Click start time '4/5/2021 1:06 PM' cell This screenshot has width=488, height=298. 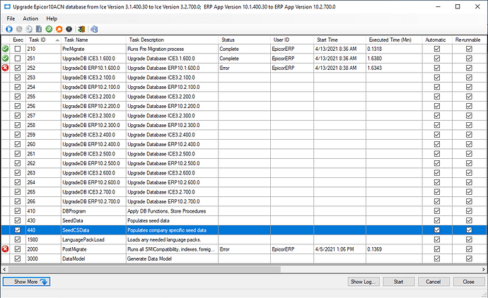click(340, 249)
